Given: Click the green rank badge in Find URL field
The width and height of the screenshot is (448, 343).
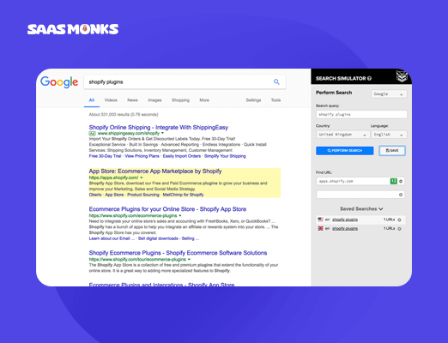Looking at the screenshot, I should coord(394,181).
